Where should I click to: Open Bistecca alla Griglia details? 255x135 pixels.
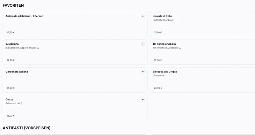tap(164, 72)
